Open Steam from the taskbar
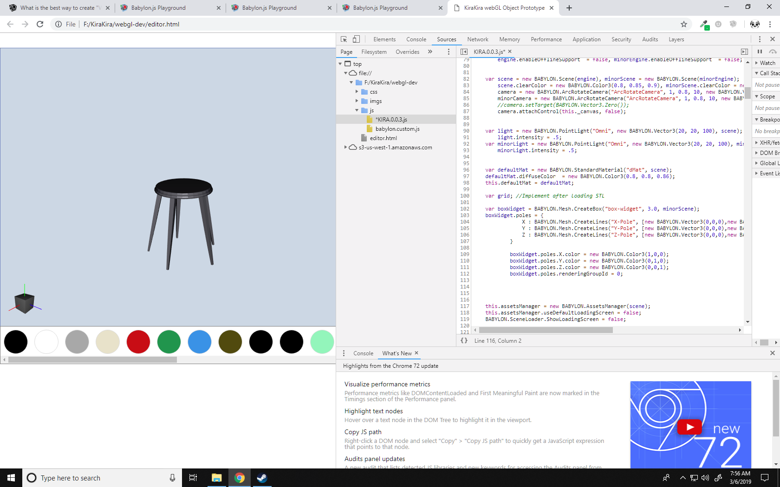 262,478
